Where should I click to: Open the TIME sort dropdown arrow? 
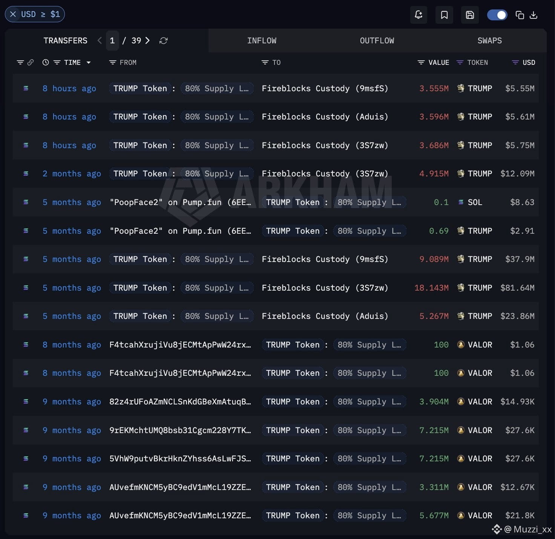coord(89,63)
